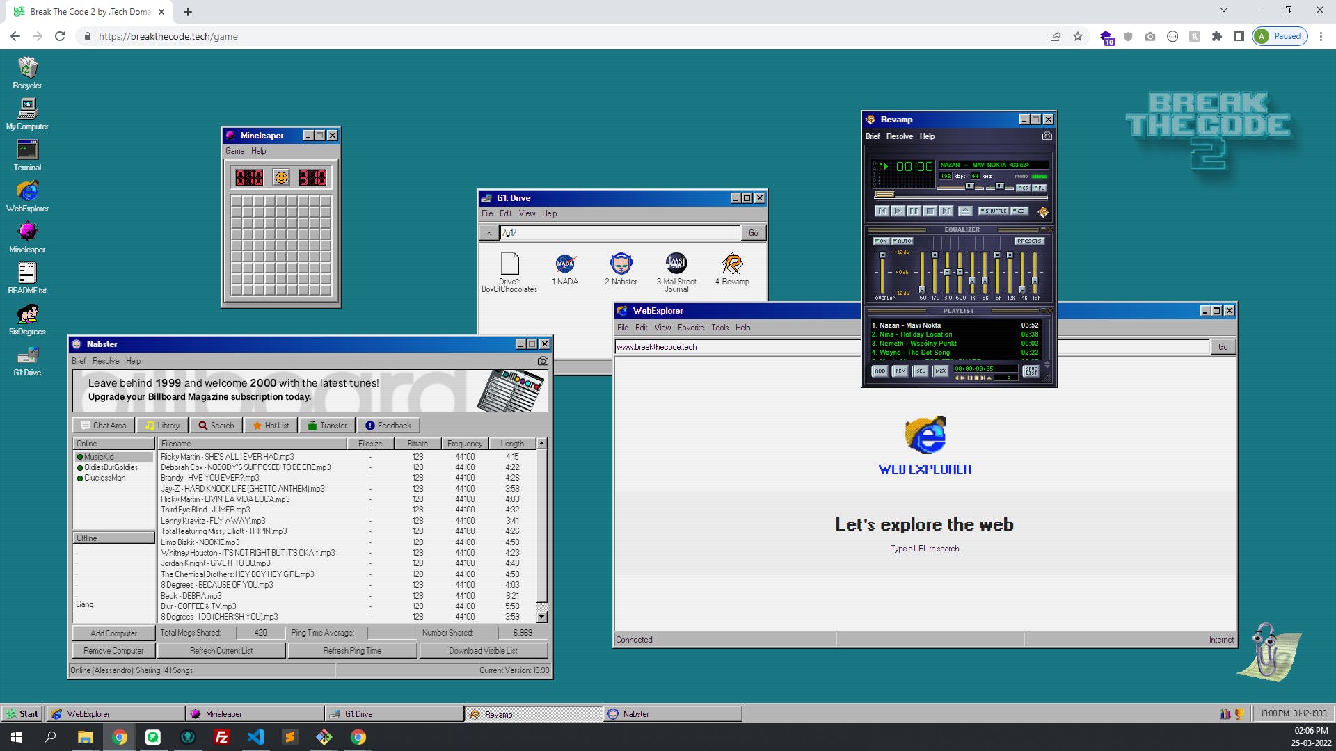
Task: Open the equalizer PRESETS dropdown
Action: 1028,241
